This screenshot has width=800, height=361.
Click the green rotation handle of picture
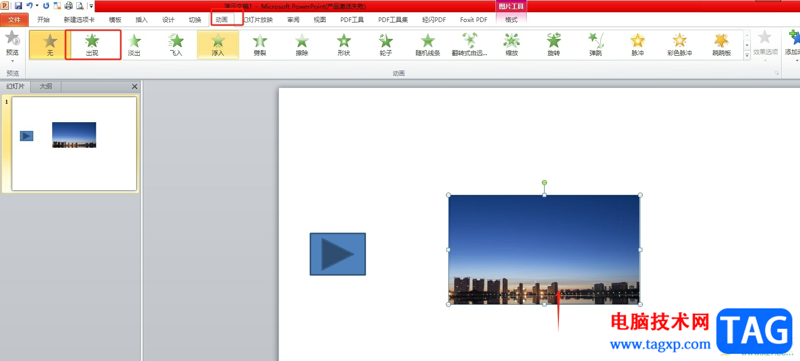coord(544,183)
